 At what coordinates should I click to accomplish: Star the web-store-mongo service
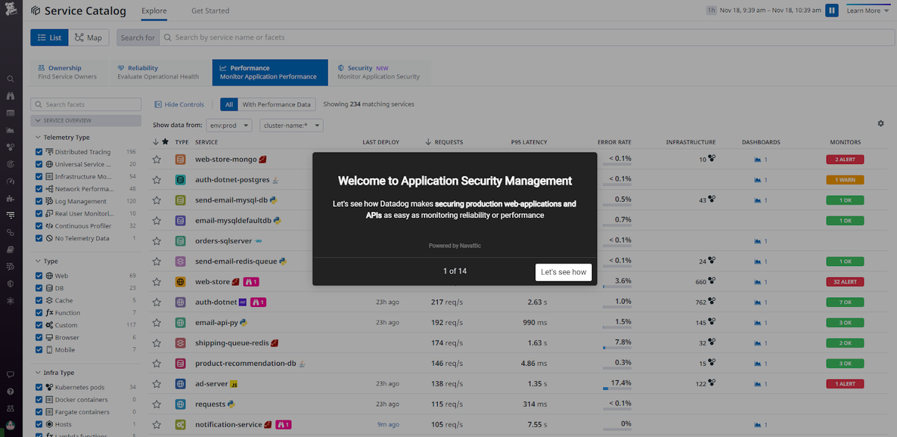point(157,159)
